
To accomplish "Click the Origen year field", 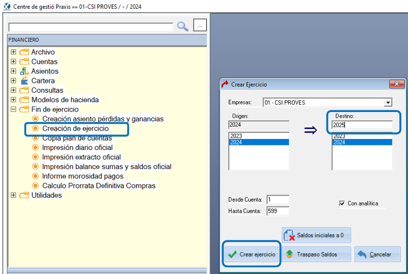I will pyautogui.click(x=258, y=125).
